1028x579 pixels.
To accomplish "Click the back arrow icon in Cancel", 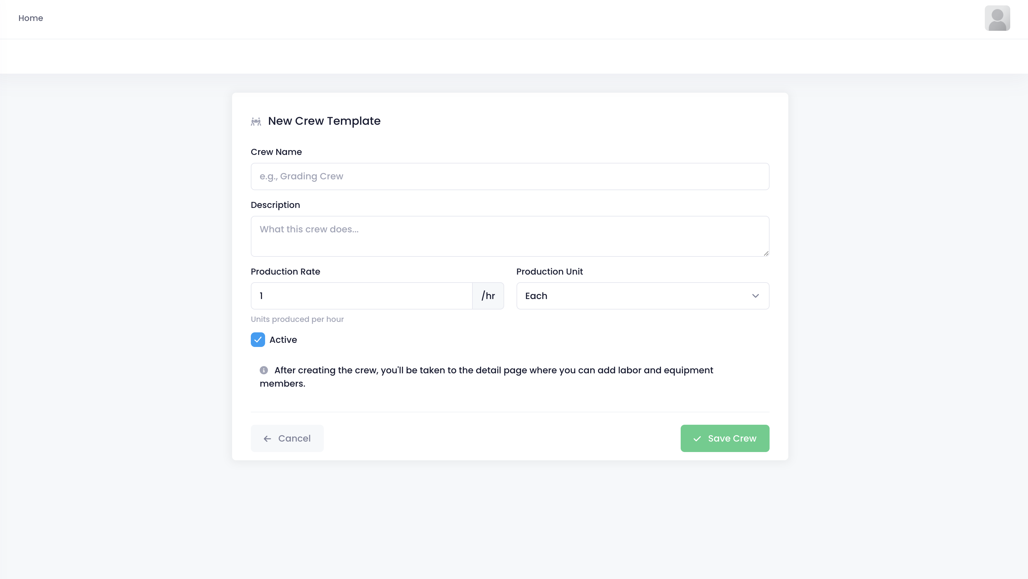I will click(267, 439).
